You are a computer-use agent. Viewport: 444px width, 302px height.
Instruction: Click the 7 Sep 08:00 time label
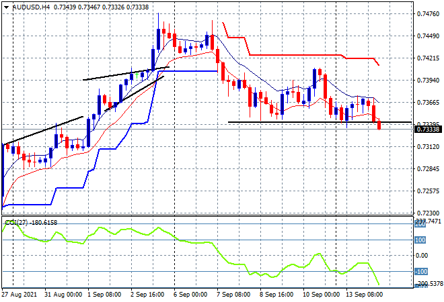[233, 295]
